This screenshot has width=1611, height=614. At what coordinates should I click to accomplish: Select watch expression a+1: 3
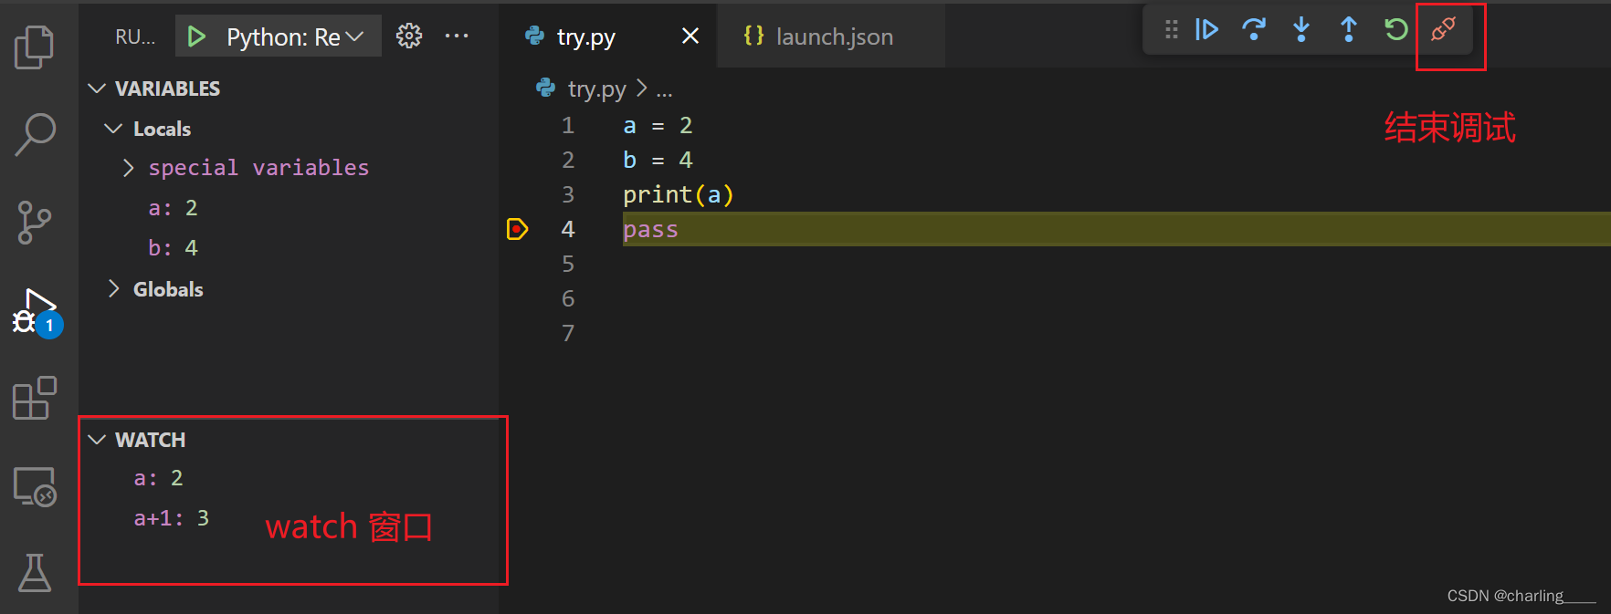pos(172,518)
